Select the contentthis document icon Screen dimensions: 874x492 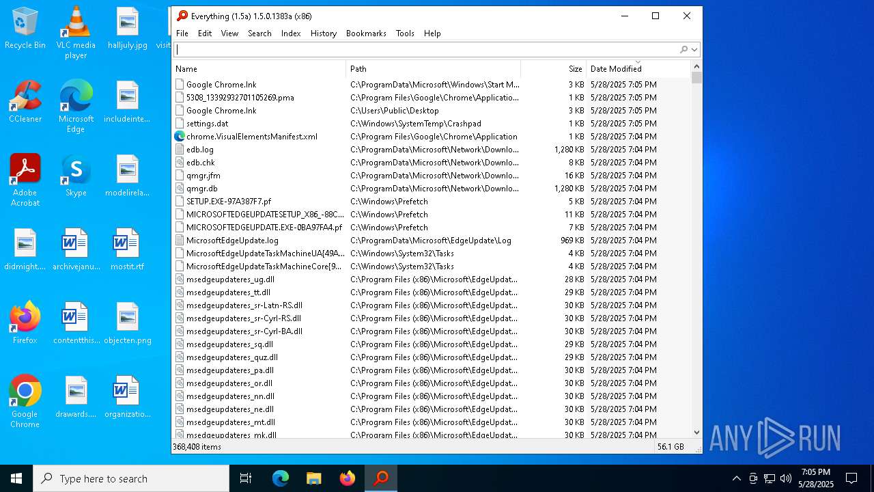tap(76, 323)
